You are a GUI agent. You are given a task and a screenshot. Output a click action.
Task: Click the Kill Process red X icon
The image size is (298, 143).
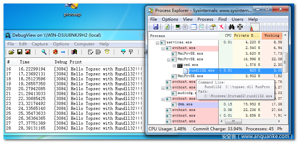221,27
